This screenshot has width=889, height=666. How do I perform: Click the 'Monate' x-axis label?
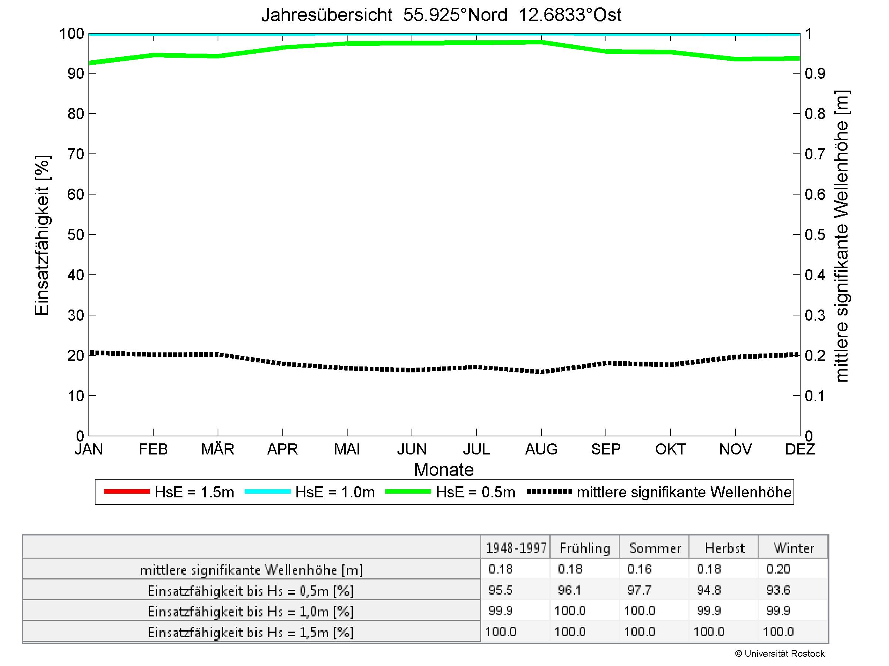pos(444,470)
